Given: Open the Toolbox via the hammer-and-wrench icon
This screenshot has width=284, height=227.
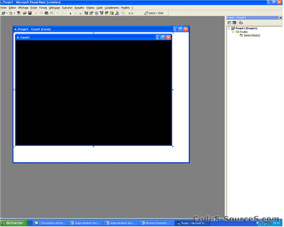Looking at the screenshot, I should (106, 13).
